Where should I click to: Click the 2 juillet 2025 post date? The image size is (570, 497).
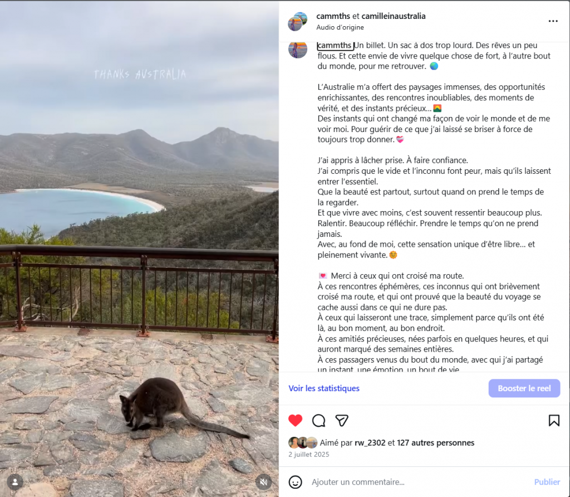point(308,455)
